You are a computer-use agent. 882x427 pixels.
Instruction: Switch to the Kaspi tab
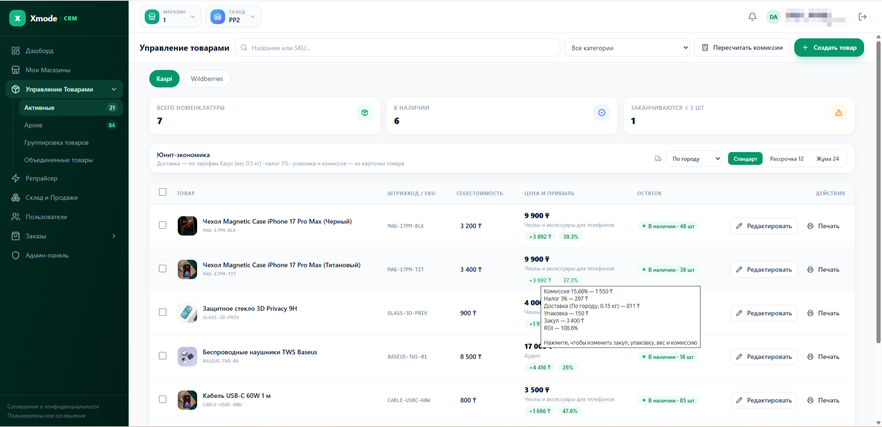point(164,79)
